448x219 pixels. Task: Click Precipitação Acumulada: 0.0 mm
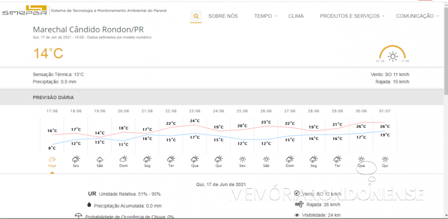pyautogui.click(x=128, y=206)
